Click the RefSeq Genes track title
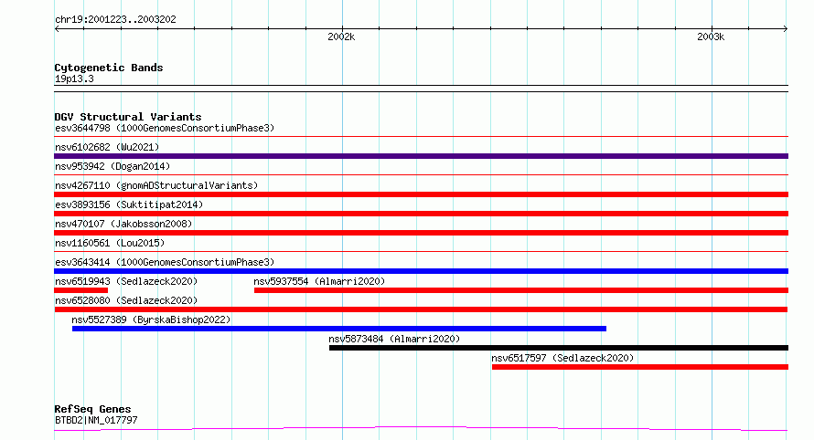Screen dimensions: 814x440 point(92,409)
